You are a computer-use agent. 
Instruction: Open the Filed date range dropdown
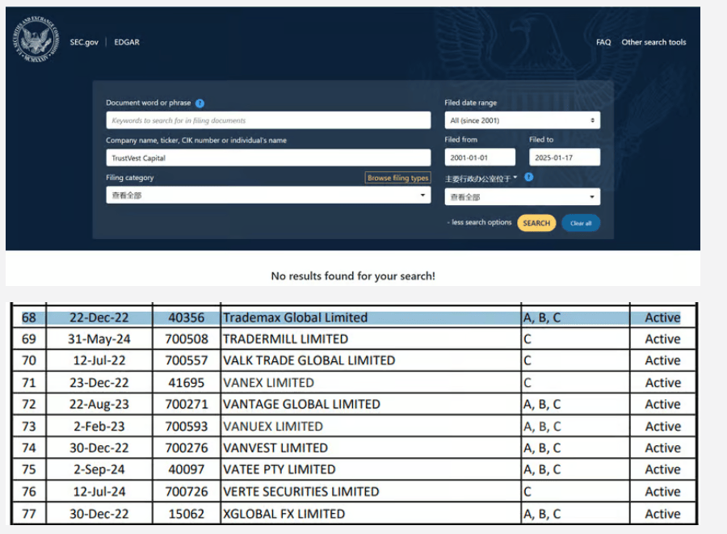(x=522, y=120)
